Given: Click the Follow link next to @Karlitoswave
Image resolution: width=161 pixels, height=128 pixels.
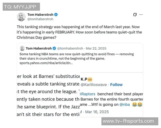Looking at the screenshot, I should coord(116,85).
